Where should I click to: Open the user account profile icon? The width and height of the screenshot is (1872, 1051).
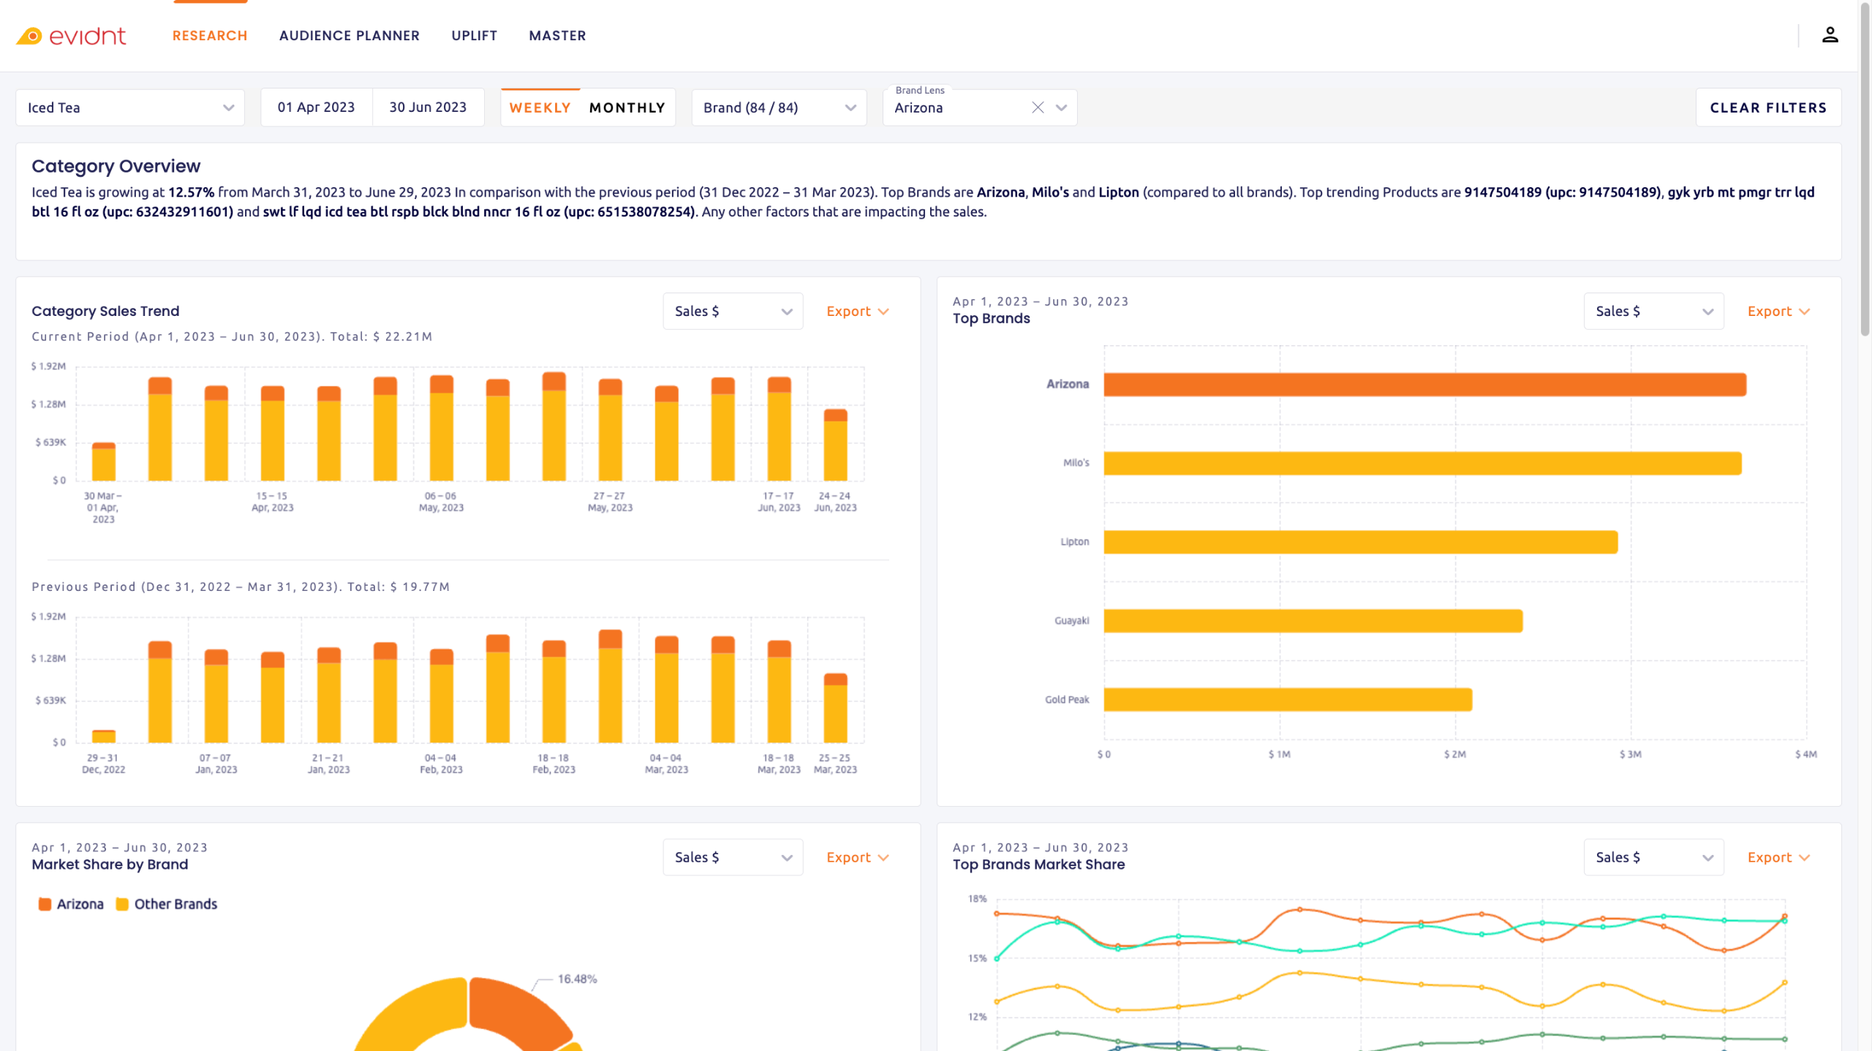1830,35
